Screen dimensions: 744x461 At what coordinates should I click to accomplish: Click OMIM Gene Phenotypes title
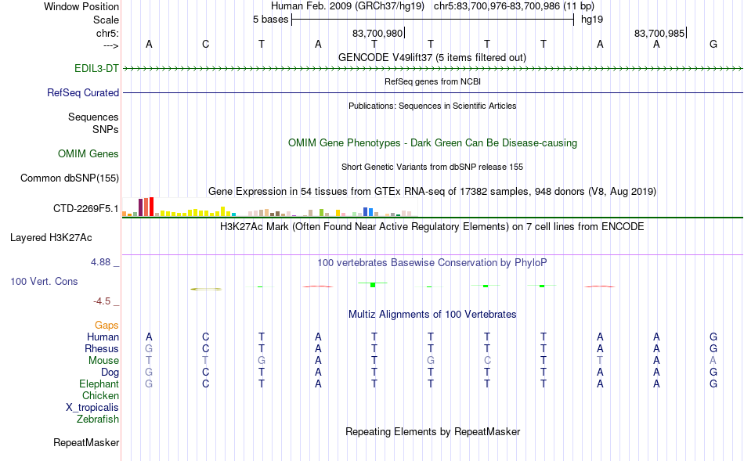click(x=432, y=142)
